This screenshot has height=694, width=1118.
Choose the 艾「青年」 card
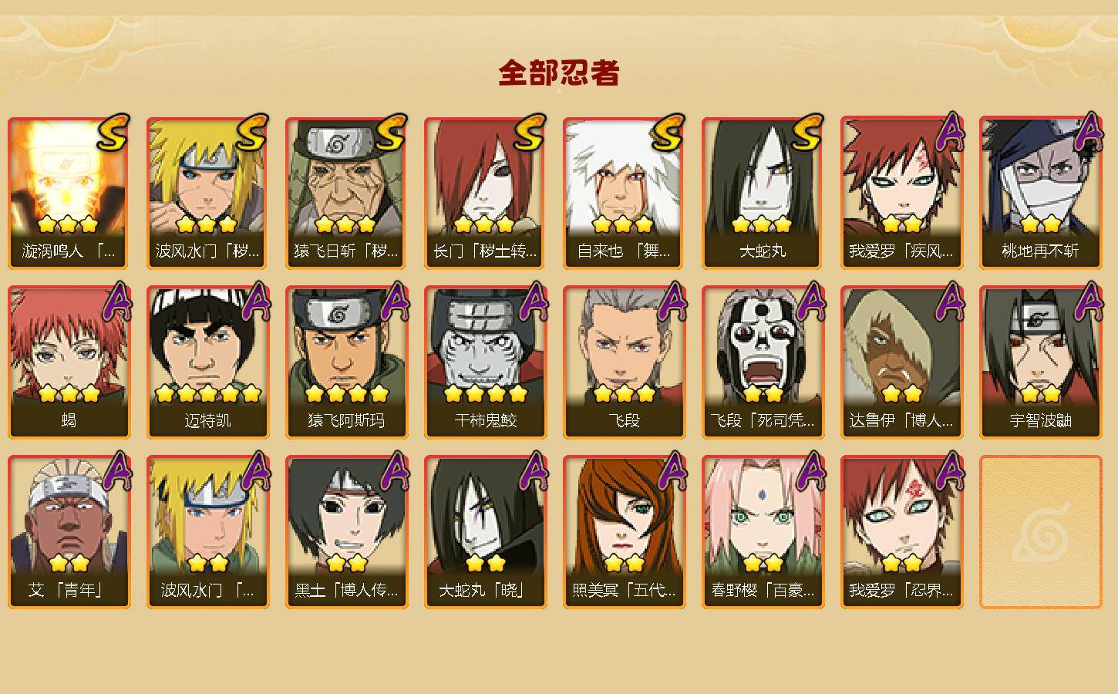click(69, 532)
